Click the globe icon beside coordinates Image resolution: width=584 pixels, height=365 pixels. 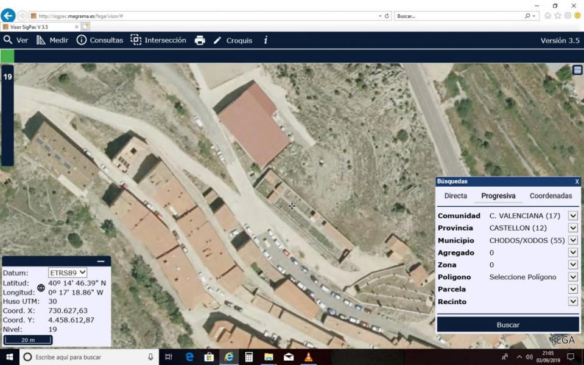[x=41, y=288]
